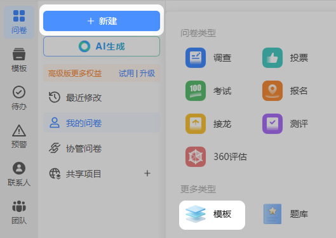Choose the 报名 registration type

pyautogui.click(x=285, y=91)
